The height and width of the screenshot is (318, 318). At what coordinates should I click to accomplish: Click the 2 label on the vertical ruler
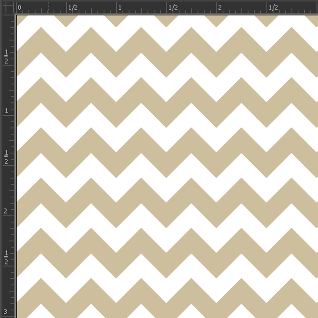click(x=6, y=211)
